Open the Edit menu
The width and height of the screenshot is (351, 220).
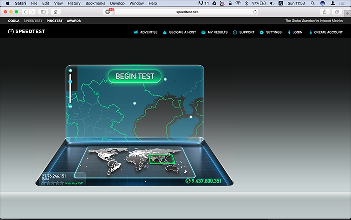coord(46,3)
